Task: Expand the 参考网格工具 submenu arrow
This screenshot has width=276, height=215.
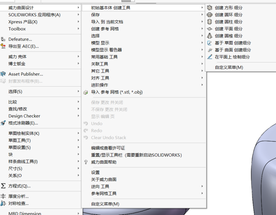Action: tap(202, 194)
